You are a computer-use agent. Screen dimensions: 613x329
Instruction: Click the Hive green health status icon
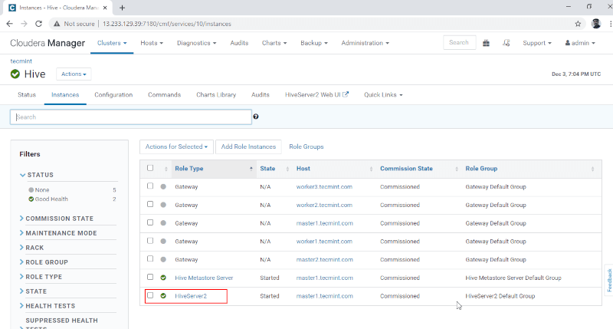pyautogui.click(x=15, y=74)
